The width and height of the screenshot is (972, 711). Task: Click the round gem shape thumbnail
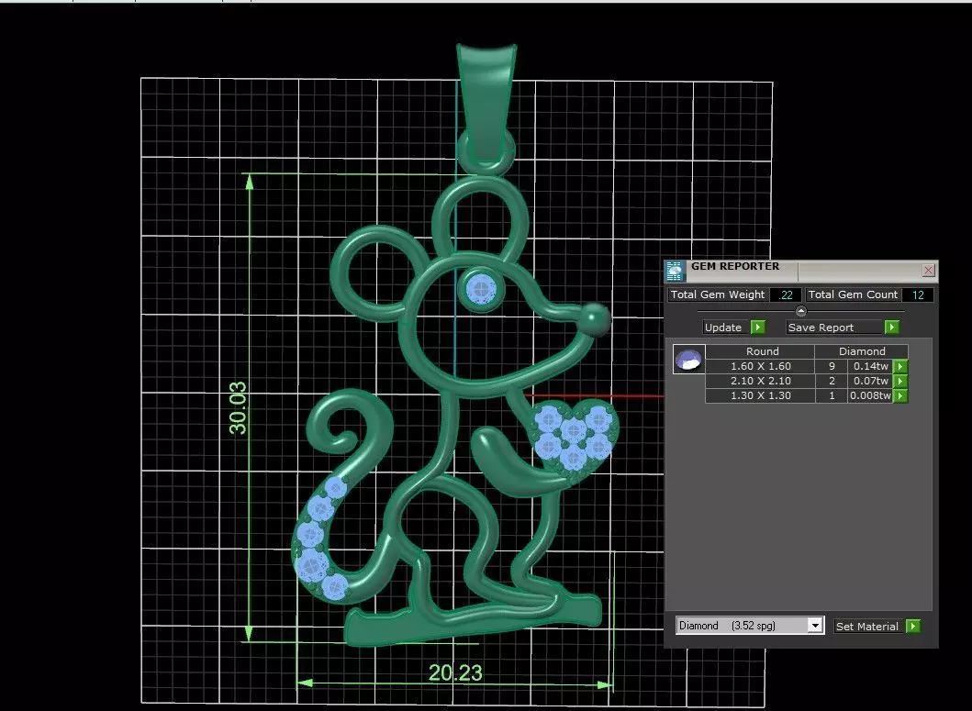(x=688, y=359)
